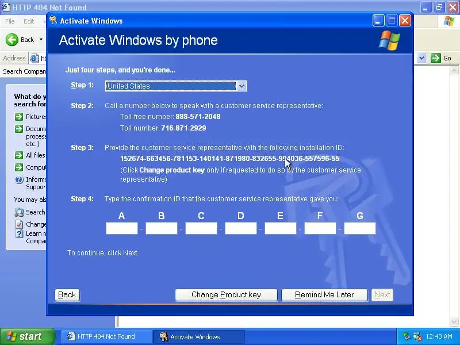This screenshot has height=345, width=460.
Task: Click the scroll up arrow in browser window
Action: click(x=454, y=70)
